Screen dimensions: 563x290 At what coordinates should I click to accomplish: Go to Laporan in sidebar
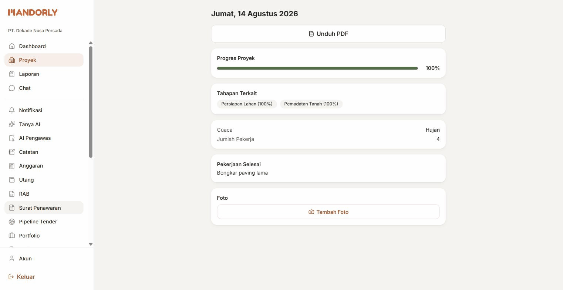[44, 74]
